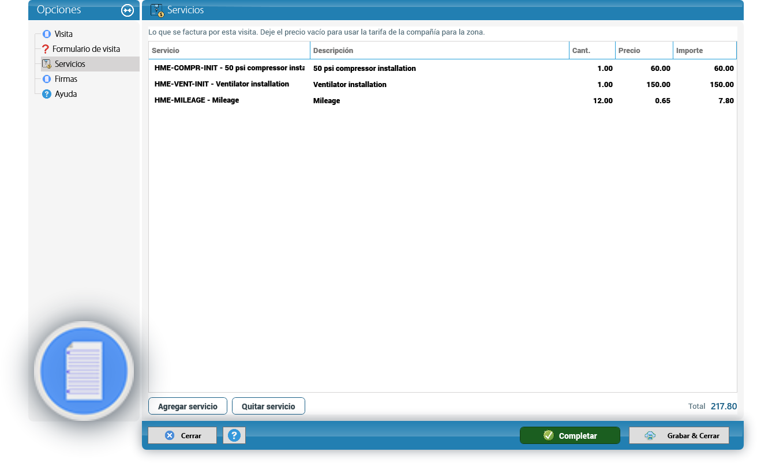Click the large blue document icon

[x=84, y=371]
